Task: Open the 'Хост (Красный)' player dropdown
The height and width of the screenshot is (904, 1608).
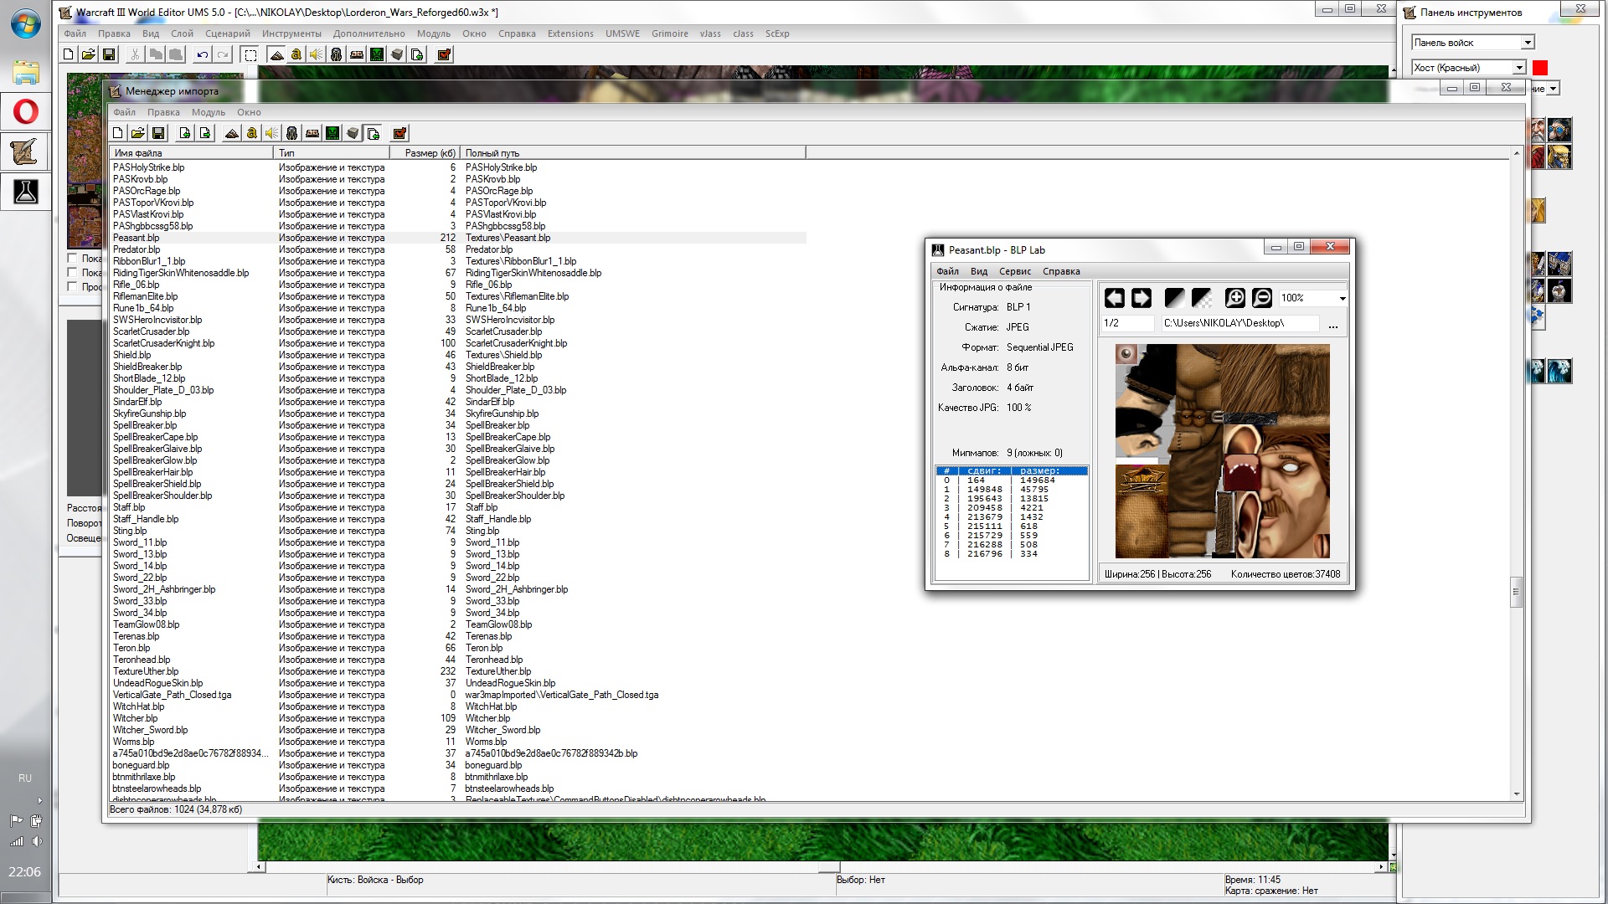Action: [x=1518, y=68]
